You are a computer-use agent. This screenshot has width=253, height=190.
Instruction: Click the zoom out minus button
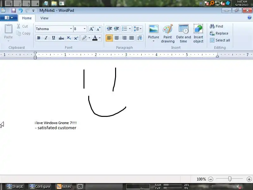[211, 179]
